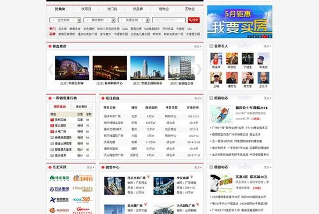Viewport: 319px width, 214px height.
Task: Open the blue star company logo
Action: click(59, 200)
